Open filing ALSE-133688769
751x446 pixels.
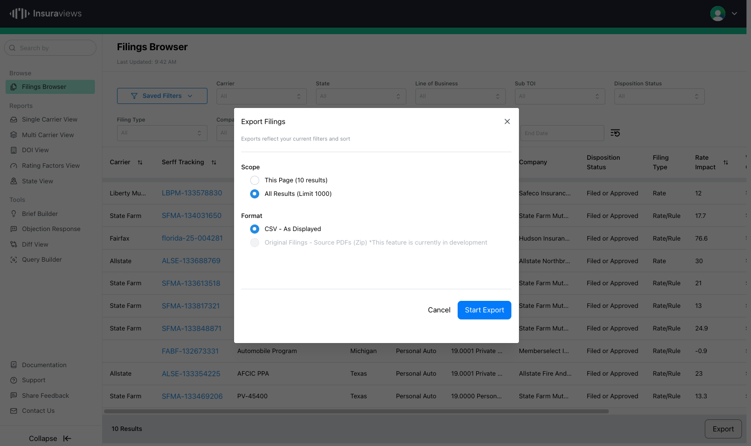pyautogui.click(x=191, y=261)
